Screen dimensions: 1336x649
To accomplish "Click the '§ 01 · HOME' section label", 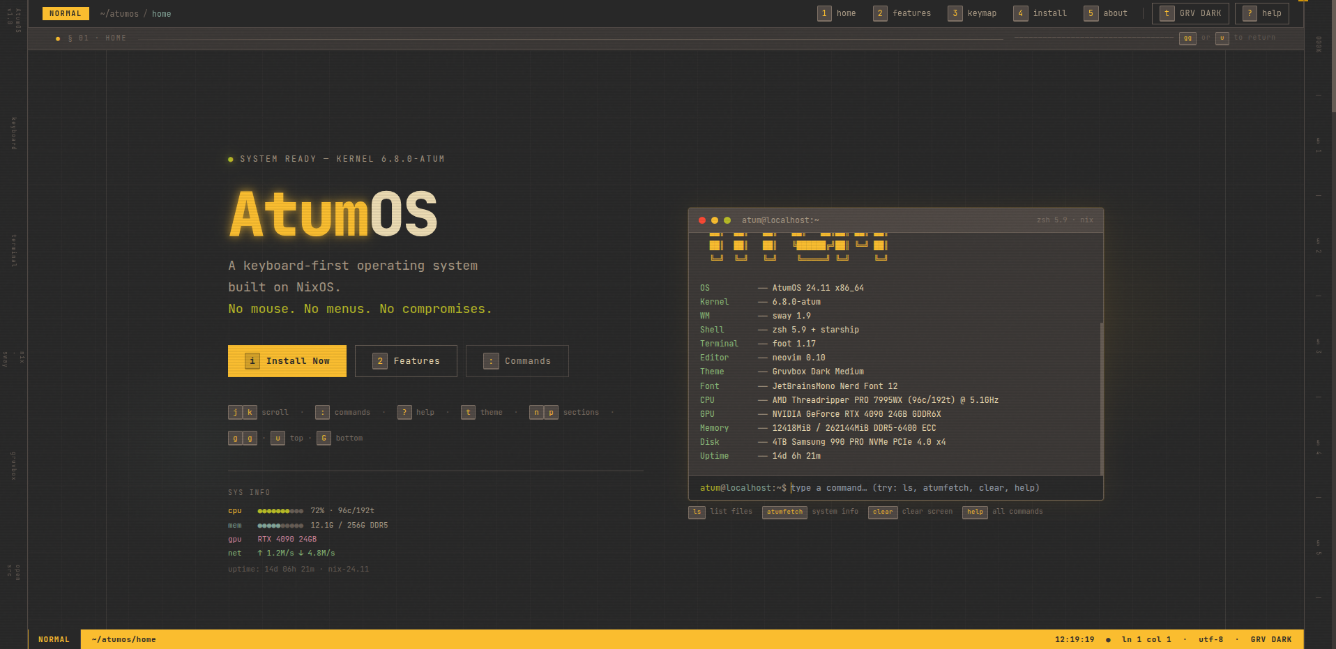I will point(97,38).
